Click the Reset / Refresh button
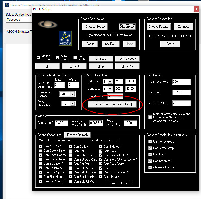Viewport: 201px width, 199px height. pyautogui.click(x=77, y=135)
